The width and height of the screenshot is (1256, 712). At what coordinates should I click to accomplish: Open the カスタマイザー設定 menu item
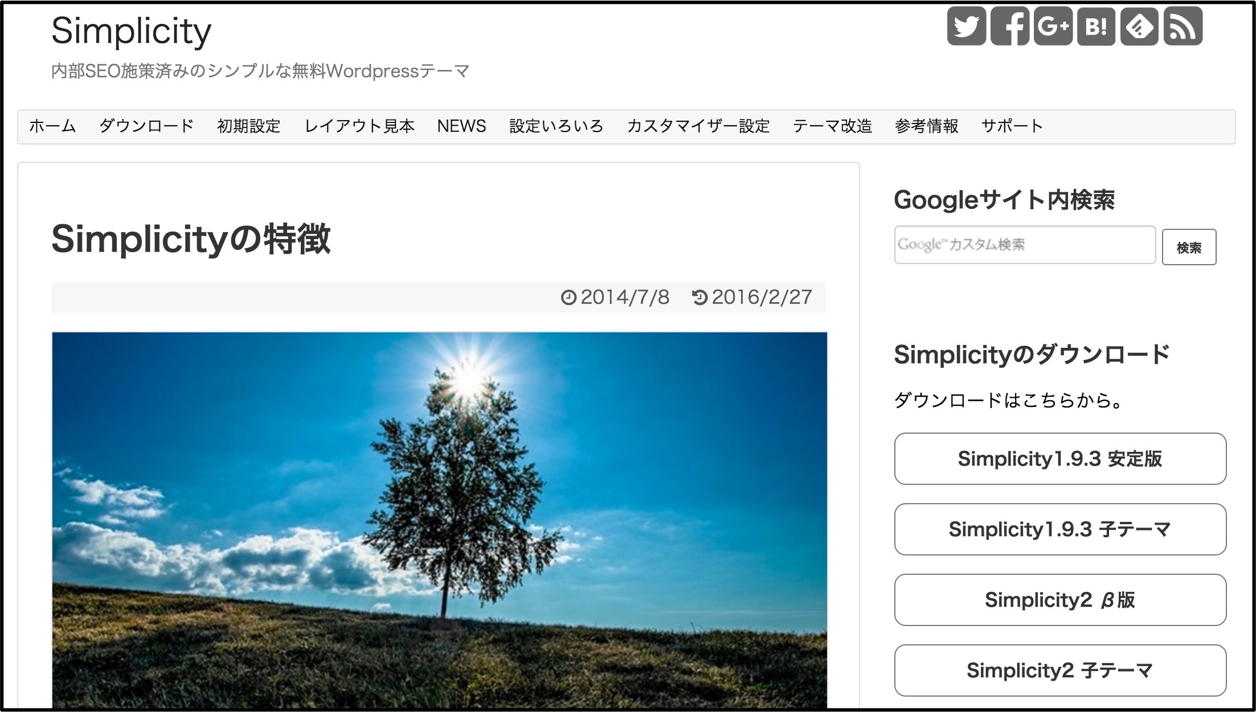coord(698,126)
